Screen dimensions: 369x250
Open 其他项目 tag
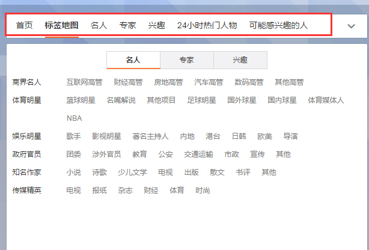pos(162,100)
